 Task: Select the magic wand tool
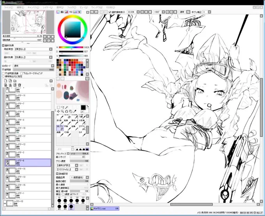click(x=66, y=107)
